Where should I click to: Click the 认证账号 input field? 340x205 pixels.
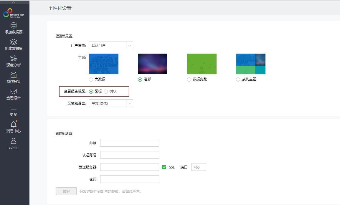(129, 155)
